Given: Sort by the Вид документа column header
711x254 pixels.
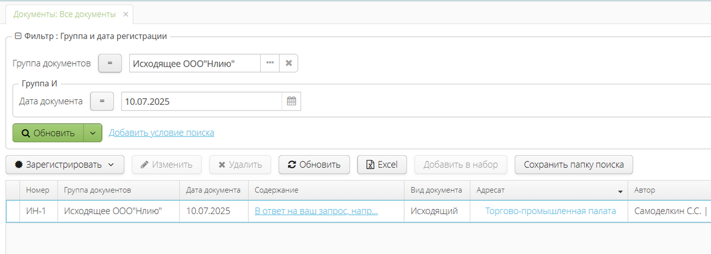Looking at the screenshot, I should 437,190.
